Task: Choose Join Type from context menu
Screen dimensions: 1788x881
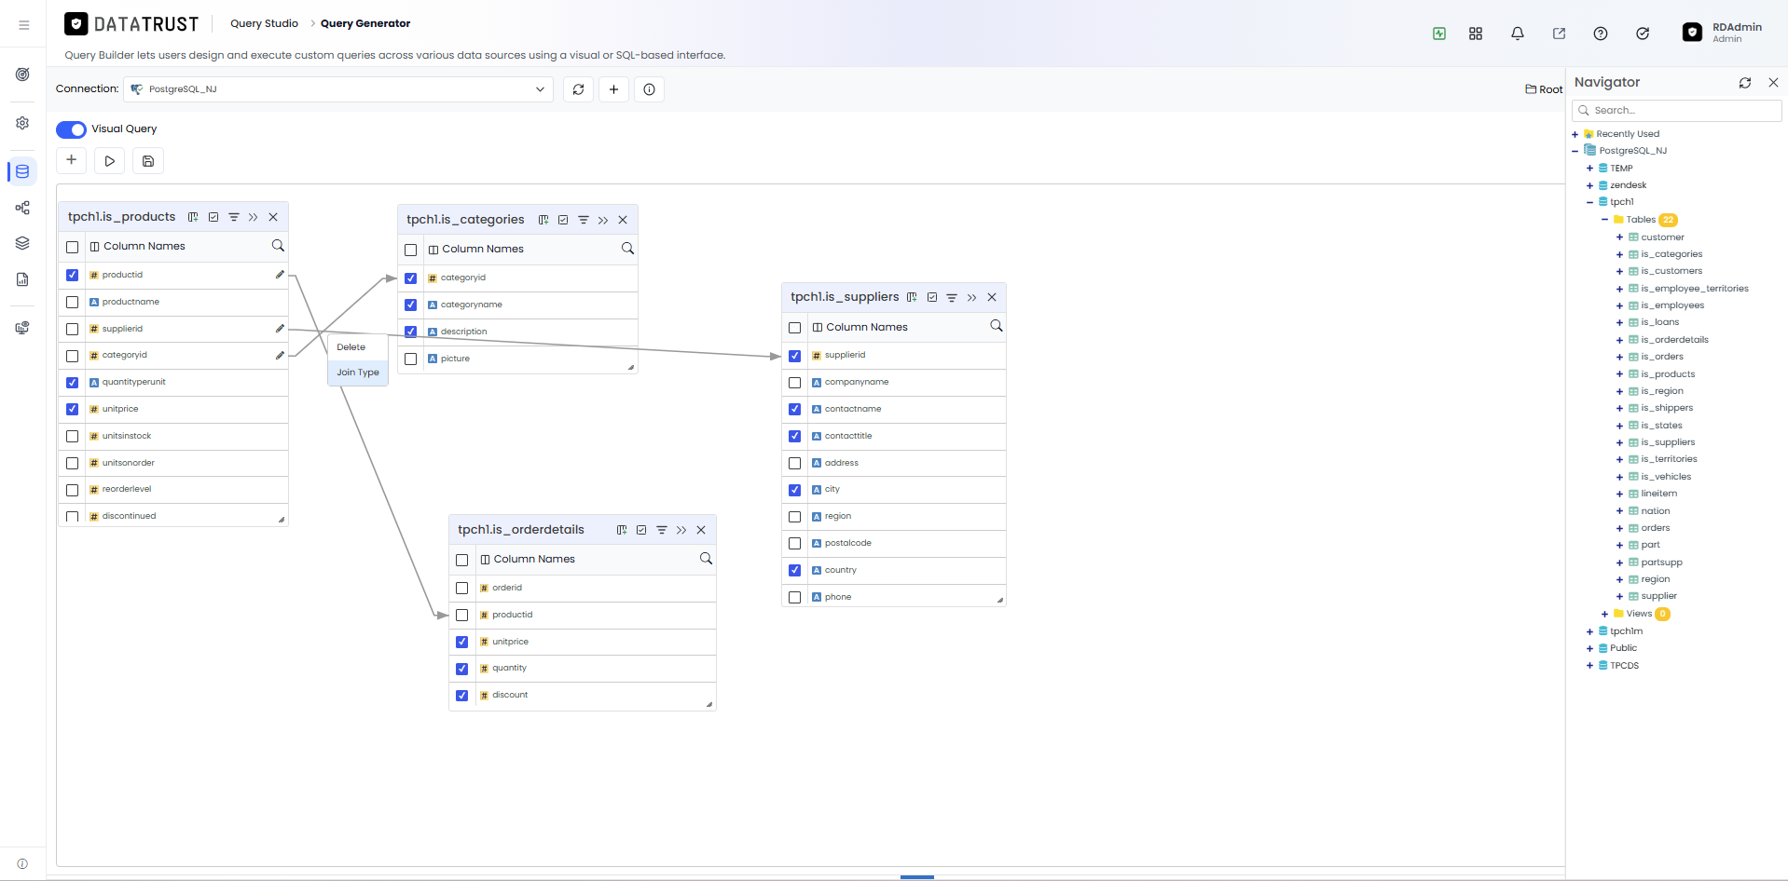Action: pos(358,373)
